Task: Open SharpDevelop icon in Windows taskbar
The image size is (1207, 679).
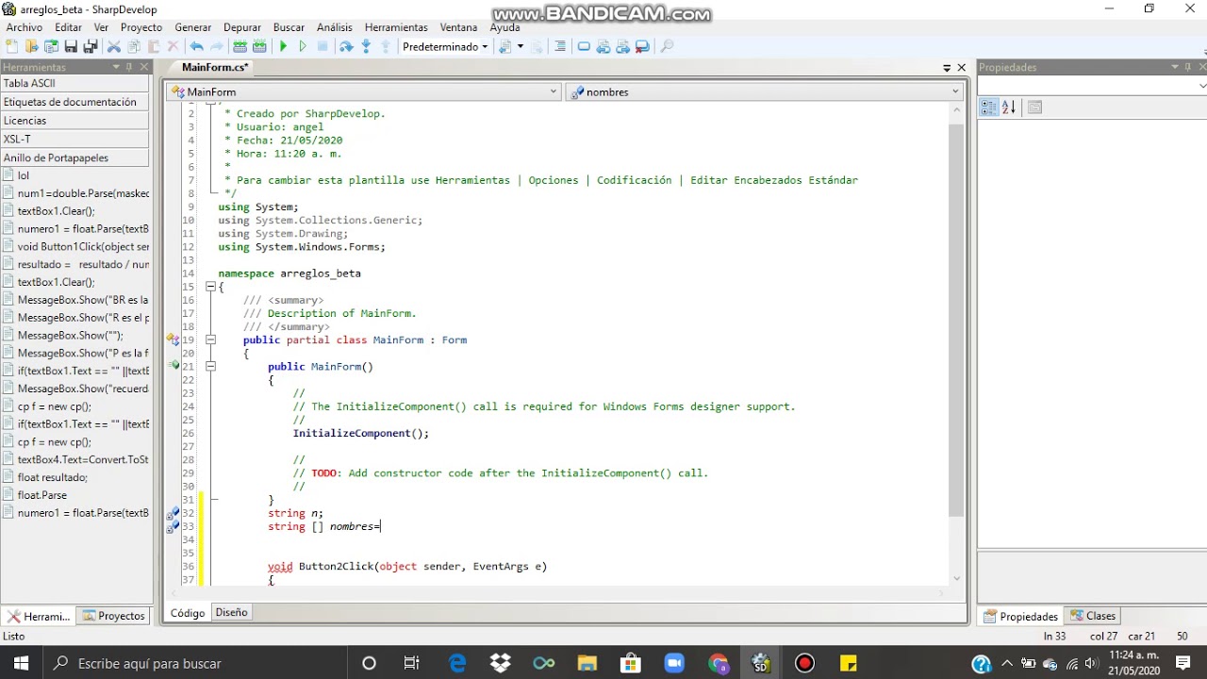Action: 760,663
